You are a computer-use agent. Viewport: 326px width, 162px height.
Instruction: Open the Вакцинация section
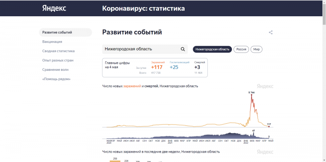52,42
